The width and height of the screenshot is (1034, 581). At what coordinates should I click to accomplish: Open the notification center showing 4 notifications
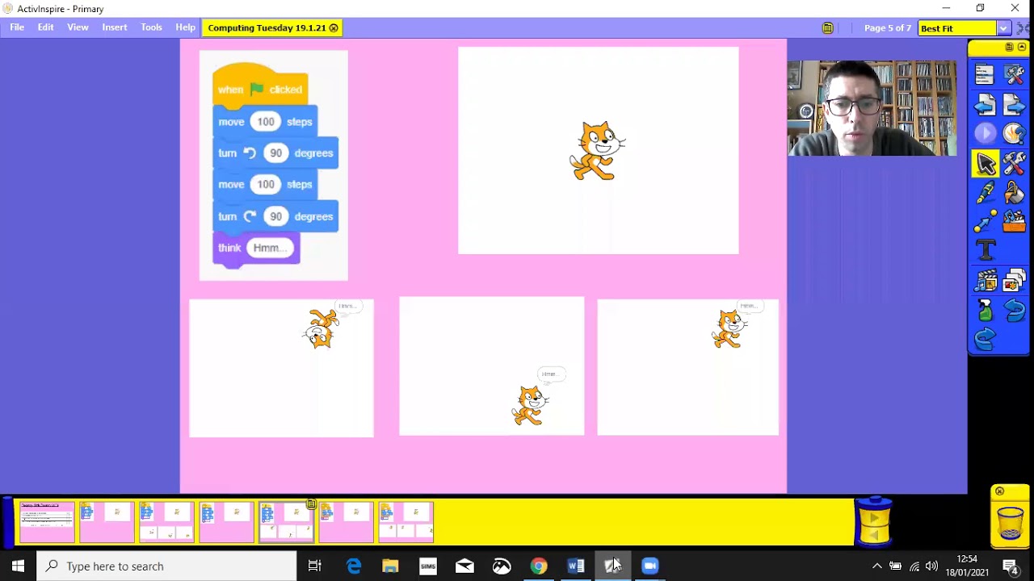click(x=1010, y=566)
